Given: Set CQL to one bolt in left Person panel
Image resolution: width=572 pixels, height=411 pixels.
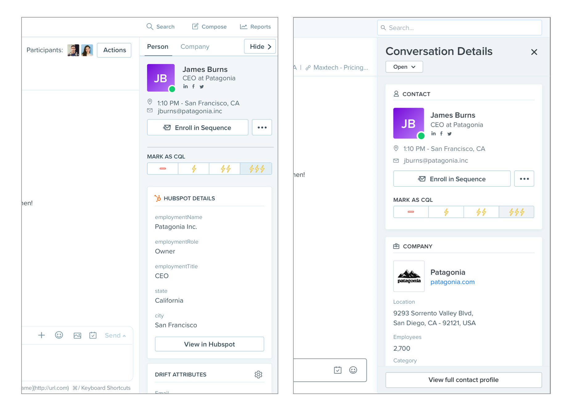Looking at the screenshot, I should point(194,169).
